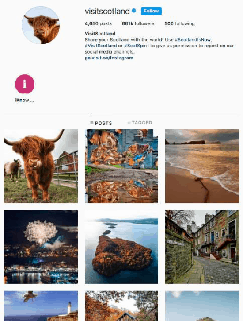Open the fireworks over harbour post
This screenshot has height=321, width=243.
click(41, 247)
